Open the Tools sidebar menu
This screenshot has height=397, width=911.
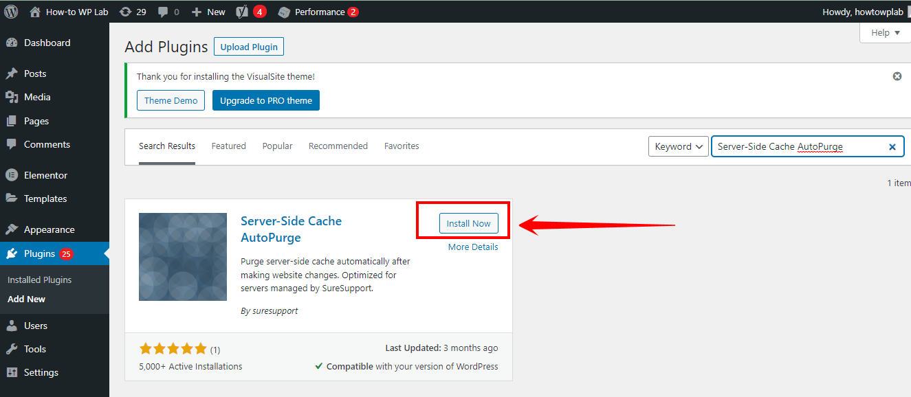click(x=54, y=349)
